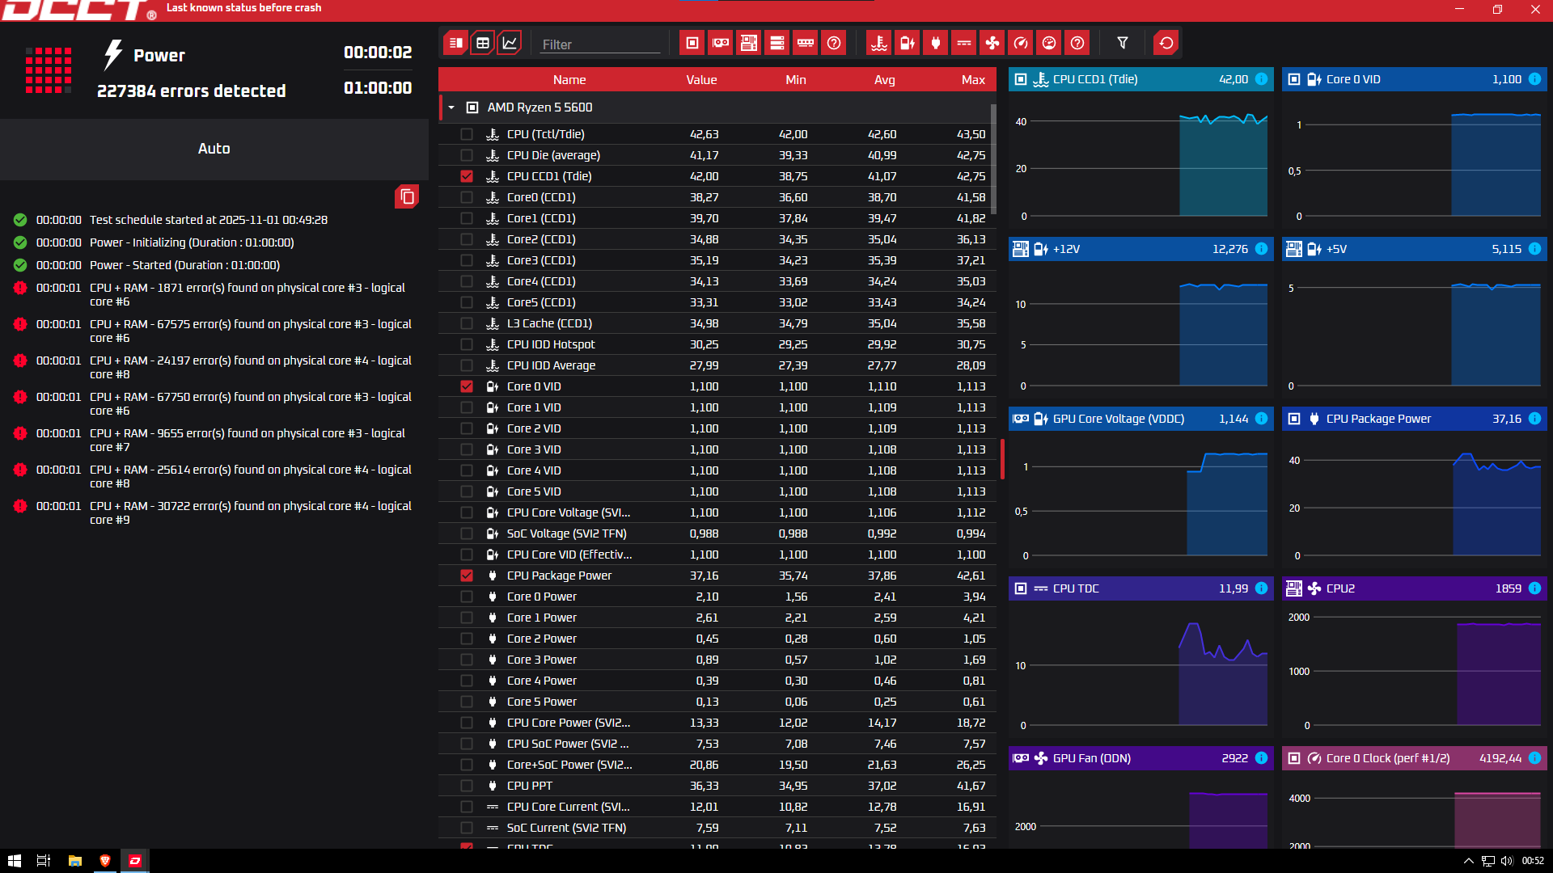Open info for the GPU Core Voltage graph

(x=1261, y=419)
